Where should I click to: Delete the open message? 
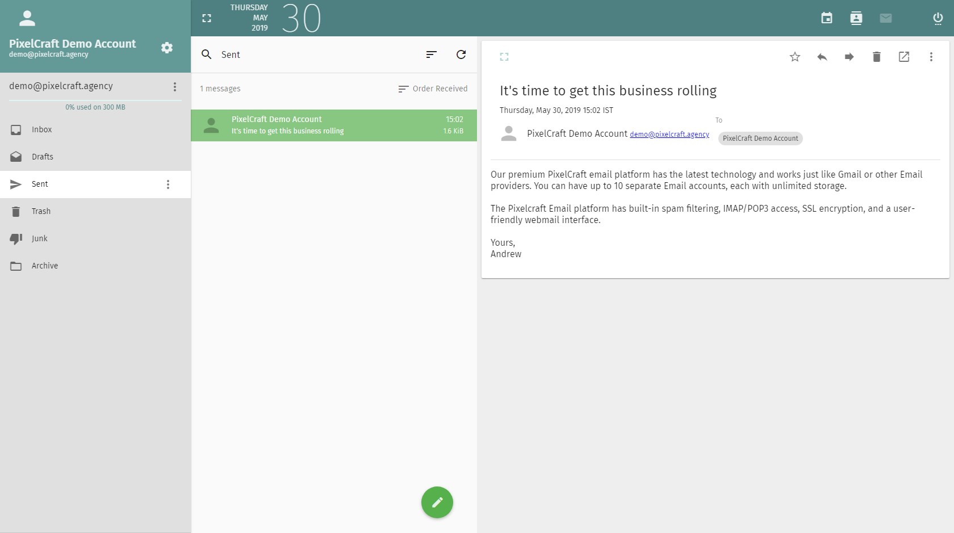[x=877, y=57]
